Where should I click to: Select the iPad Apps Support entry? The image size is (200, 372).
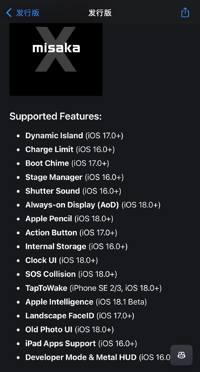[81, 344]
